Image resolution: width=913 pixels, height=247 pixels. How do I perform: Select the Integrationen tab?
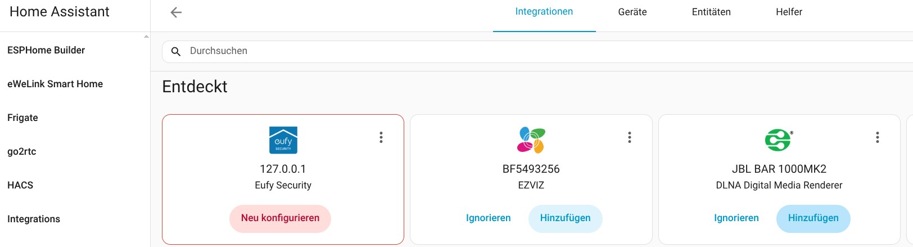tap(544, 12)
